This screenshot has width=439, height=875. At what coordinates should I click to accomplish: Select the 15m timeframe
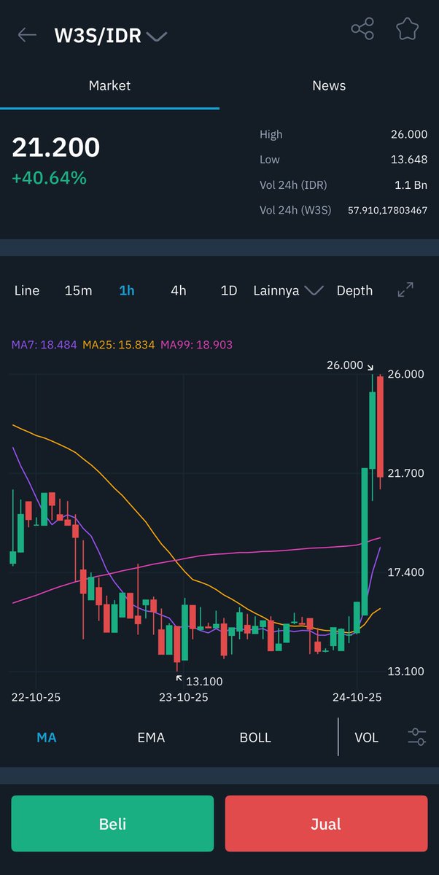click(x=78, y=290)
